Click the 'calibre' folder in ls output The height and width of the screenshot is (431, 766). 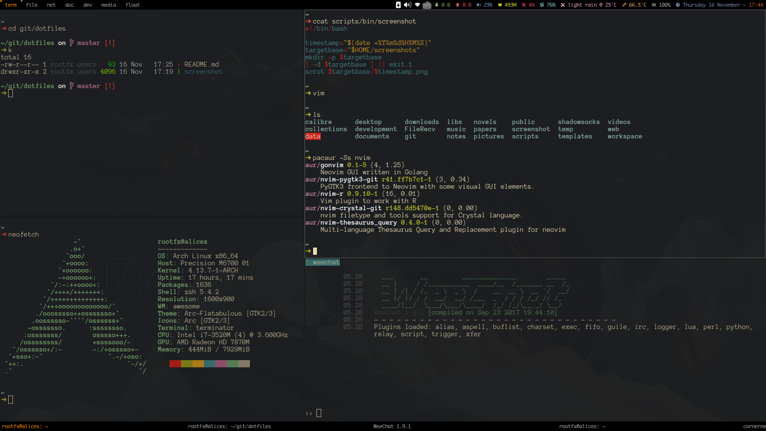tap(318, 122)
